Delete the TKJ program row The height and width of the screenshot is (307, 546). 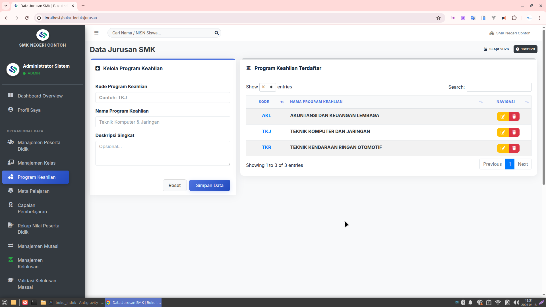tap(514, 132)
